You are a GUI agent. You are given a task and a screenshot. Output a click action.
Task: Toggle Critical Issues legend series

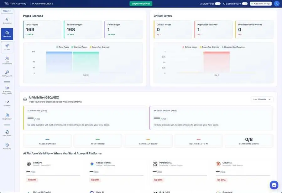coord(190,47)
